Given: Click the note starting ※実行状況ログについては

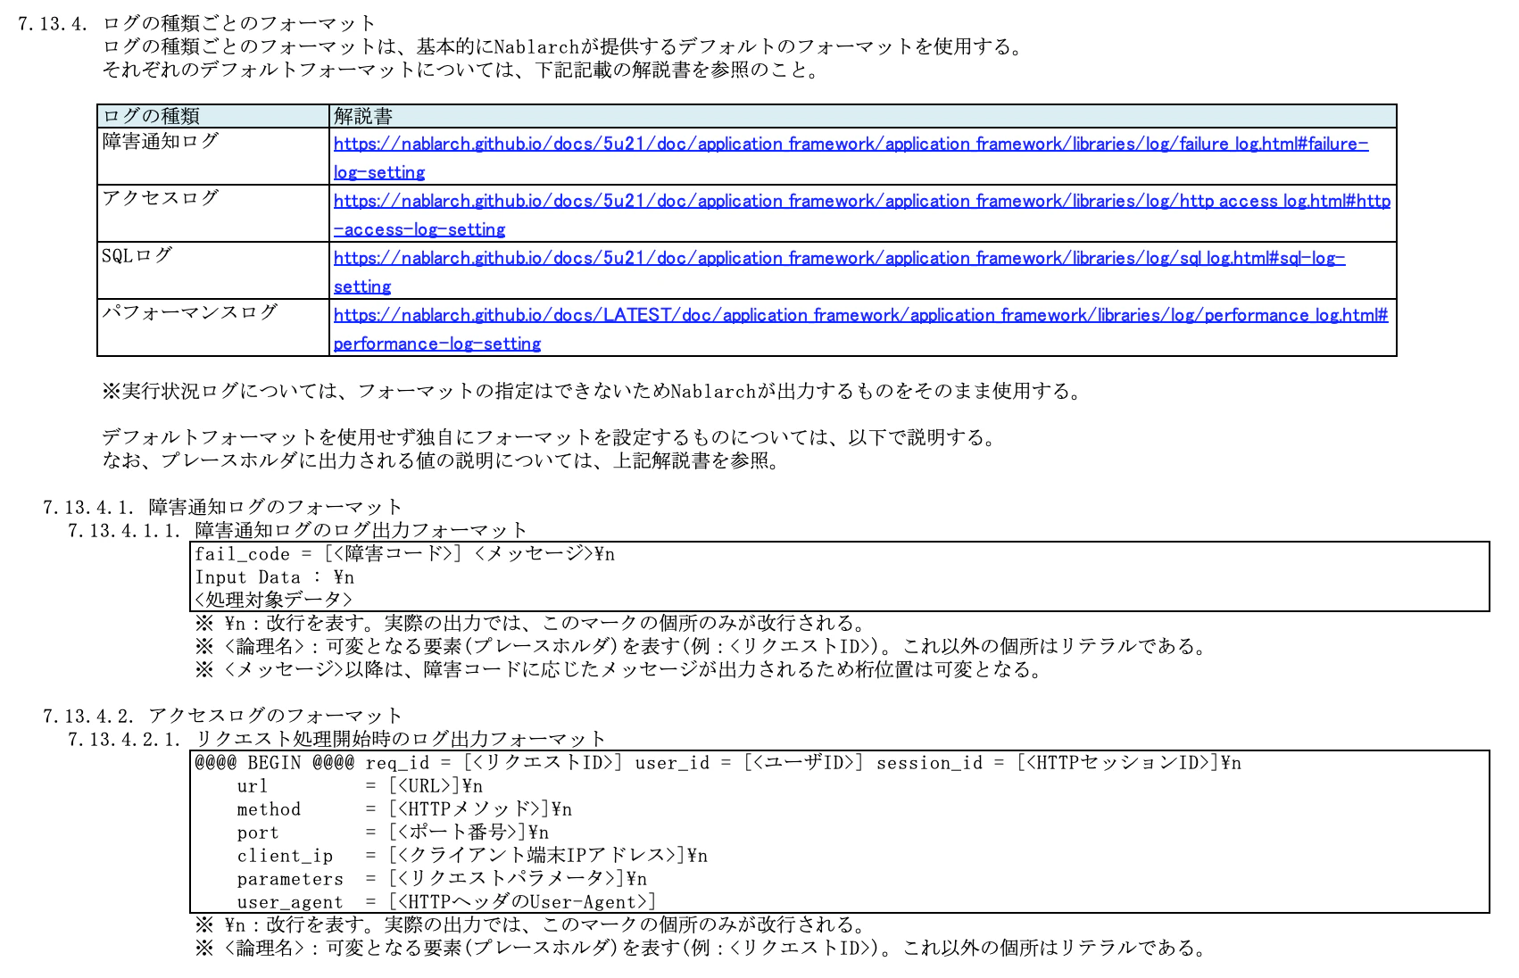Looking at the screenshot, I should [x=593, y=391].
